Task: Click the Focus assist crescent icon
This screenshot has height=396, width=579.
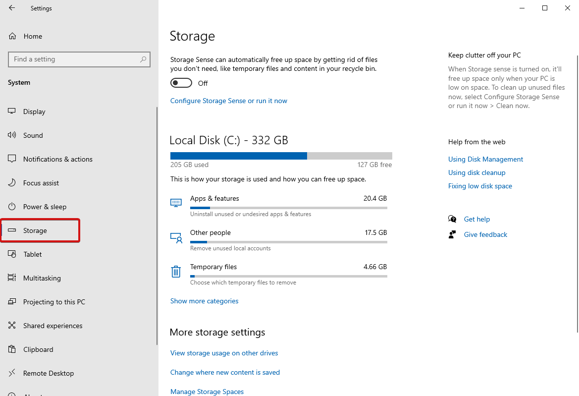Action: tap(11, 182)
